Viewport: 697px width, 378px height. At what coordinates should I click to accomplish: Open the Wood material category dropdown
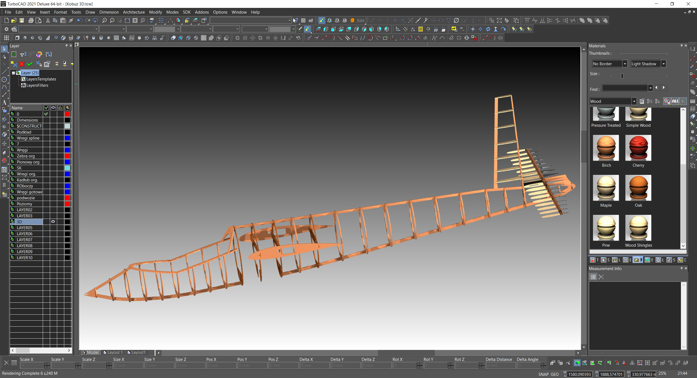click(634, 101)
